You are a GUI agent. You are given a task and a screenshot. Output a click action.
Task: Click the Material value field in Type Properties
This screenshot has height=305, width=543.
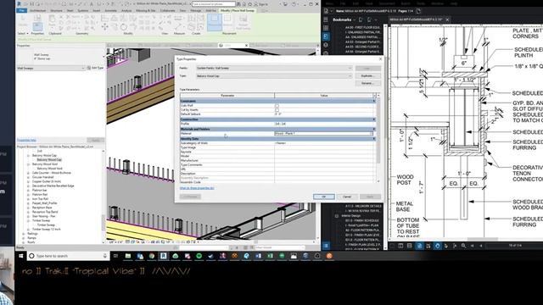[x=324, y=134]
